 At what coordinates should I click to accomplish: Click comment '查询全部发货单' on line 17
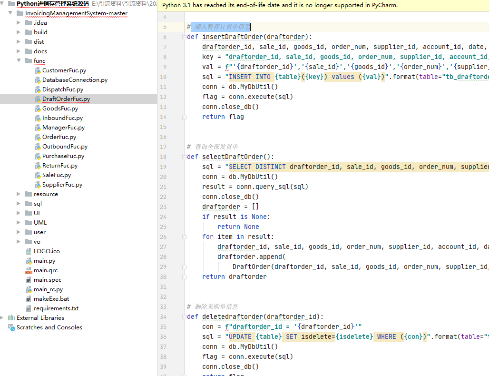pos(216,147)
